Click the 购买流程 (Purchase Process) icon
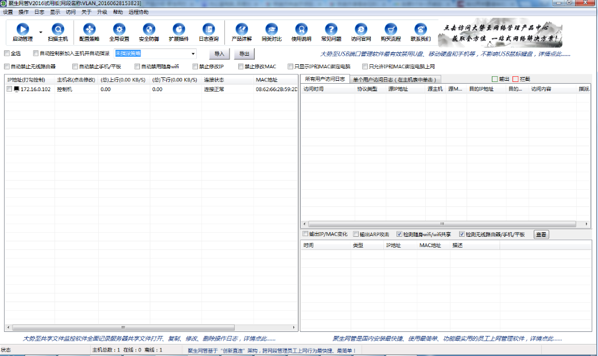Viewport: 598px width, 356px height. [x=391, y=32]
